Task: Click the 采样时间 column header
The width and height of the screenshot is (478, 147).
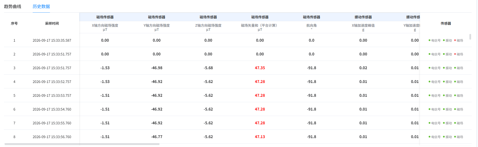Action: [52, 24]
